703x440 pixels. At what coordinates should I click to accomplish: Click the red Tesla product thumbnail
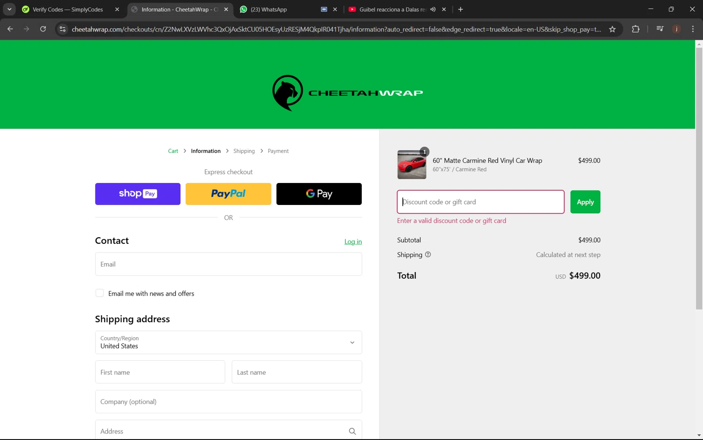pos(412,165)
